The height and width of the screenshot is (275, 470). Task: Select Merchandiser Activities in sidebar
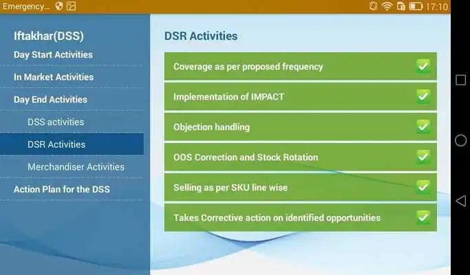click(76, 167)
